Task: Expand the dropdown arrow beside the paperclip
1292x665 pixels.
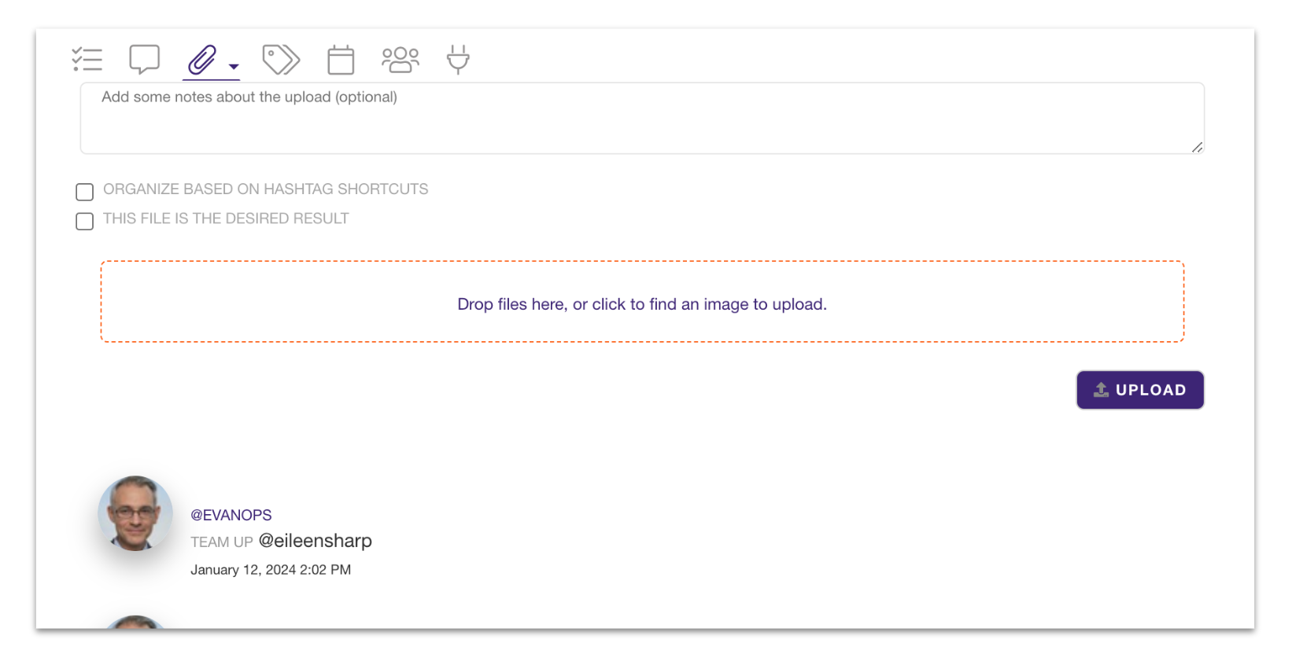Action: click(x=234, y=67)
